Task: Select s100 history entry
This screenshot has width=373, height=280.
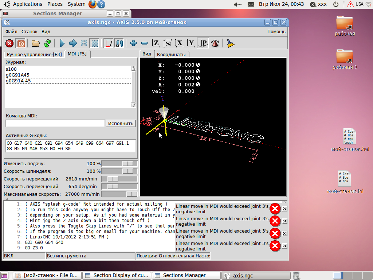Action: point(68,69)
